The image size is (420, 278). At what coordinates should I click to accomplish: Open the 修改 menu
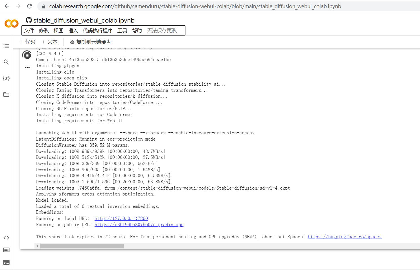(44, 30)
